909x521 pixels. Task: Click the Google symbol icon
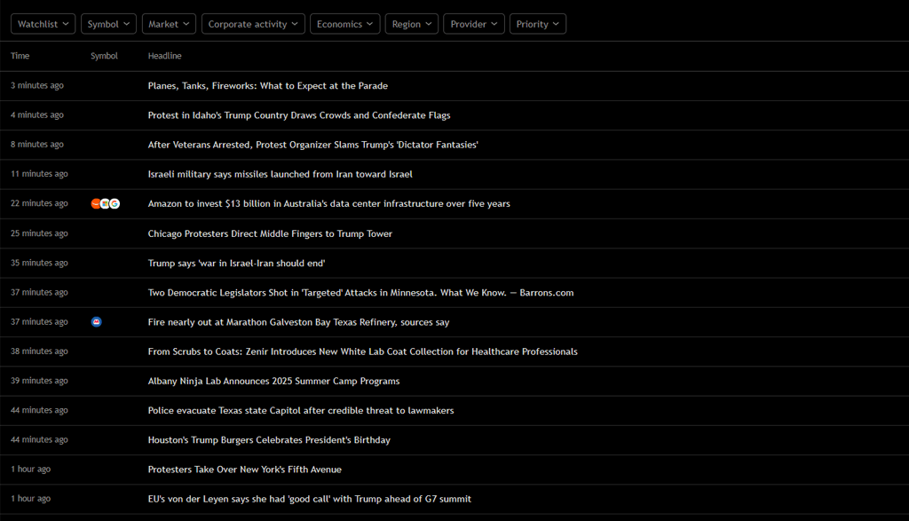(115, 204)
